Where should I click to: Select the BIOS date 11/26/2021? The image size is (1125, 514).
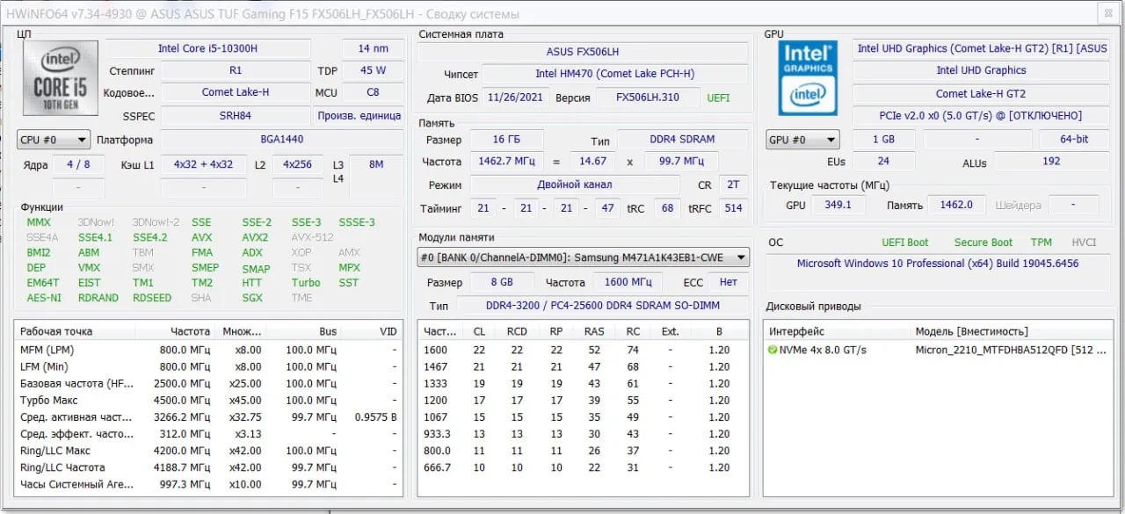tap(517, 98)
